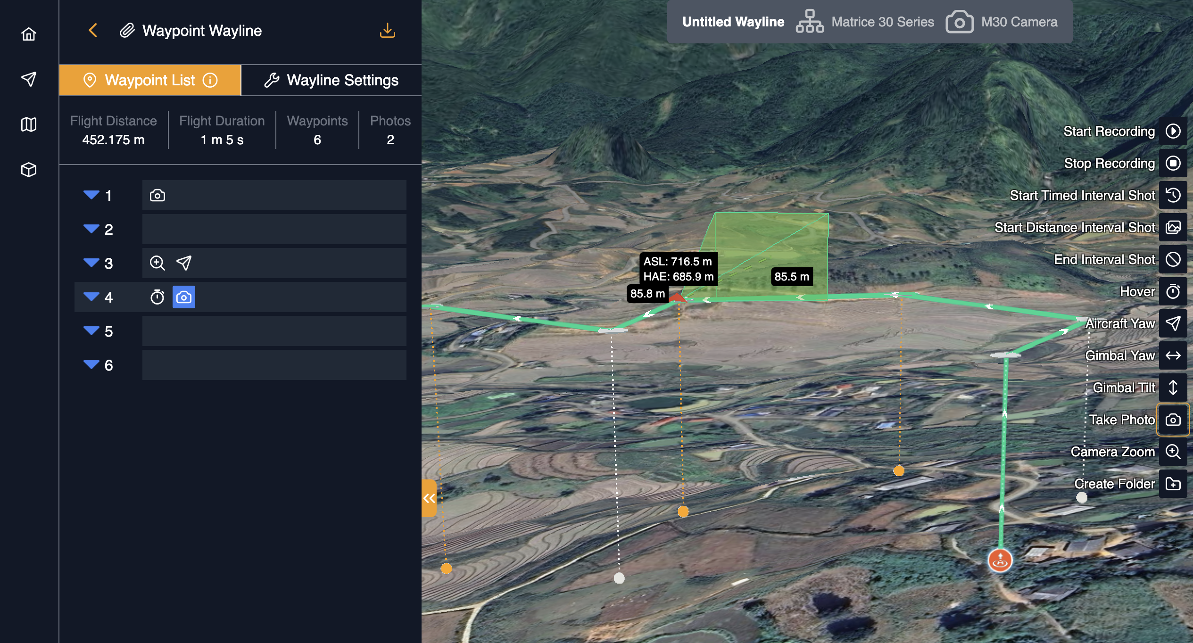Click the Create Folder action icon
The image size is (1193, 643).
point(1173,484)
